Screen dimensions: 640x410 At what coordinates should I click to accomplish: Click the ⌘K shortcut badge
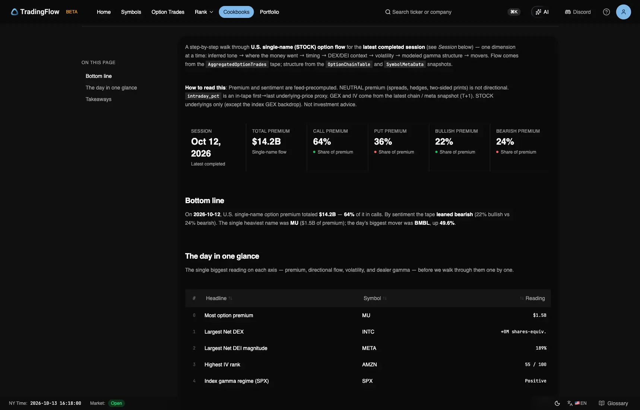point(514,12)
